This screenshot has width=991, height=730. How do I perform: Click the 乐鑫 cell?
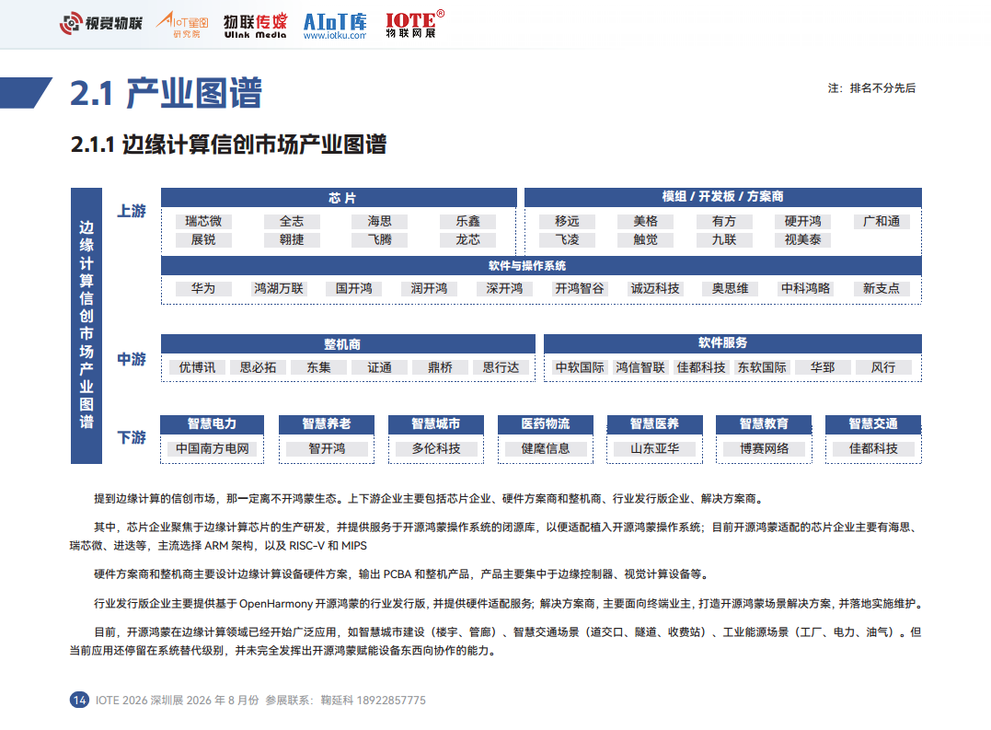point(468,221)
